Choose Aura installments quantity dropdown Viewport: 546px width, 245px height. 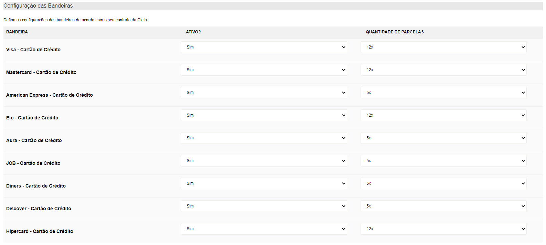pyautogui.click(x=443, y=138)
